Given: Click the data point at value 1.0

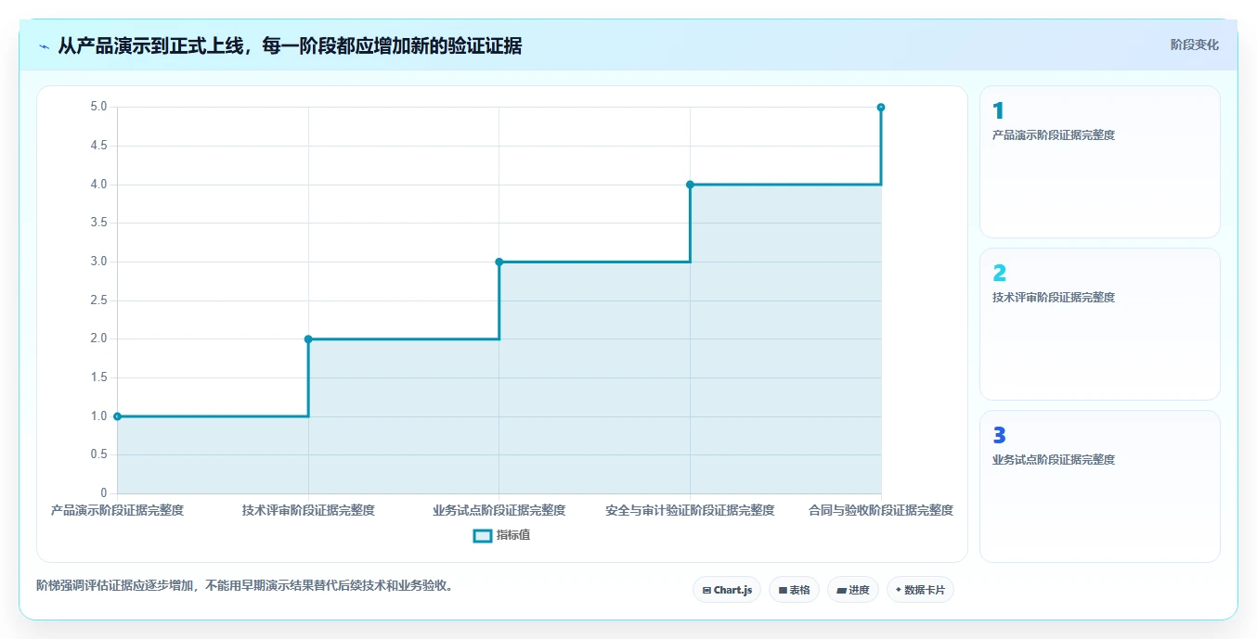Looking at the screenshot, I should click(117, 416).
